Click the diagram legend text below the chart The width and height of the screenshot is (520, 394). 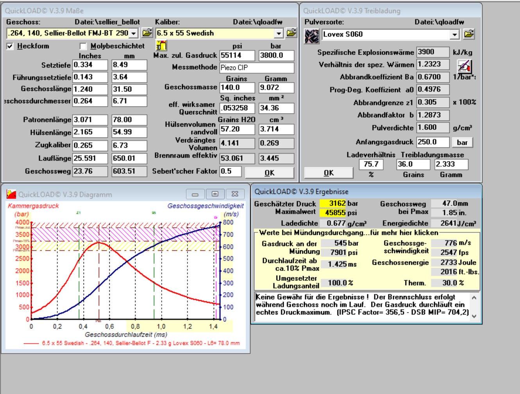[x=141, y=343]
